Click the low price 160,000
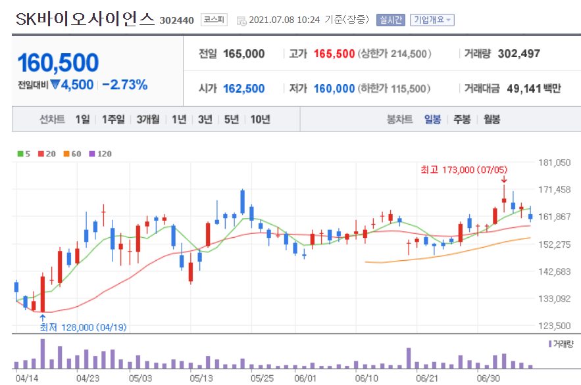 tap(334, 89)
